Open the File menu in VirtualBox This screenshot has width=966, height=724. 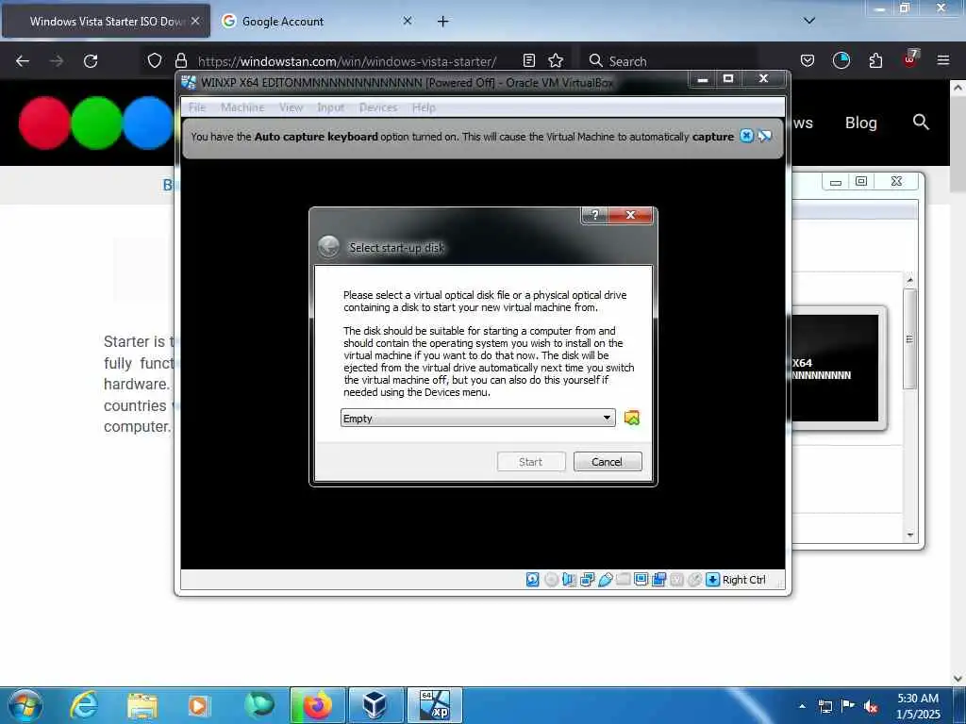click(197, 107)
